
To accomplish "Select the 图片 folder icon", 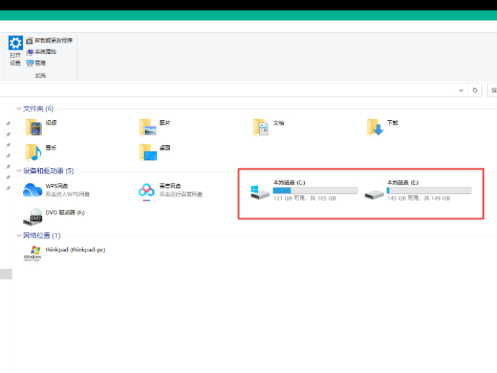I will (148, 128).
